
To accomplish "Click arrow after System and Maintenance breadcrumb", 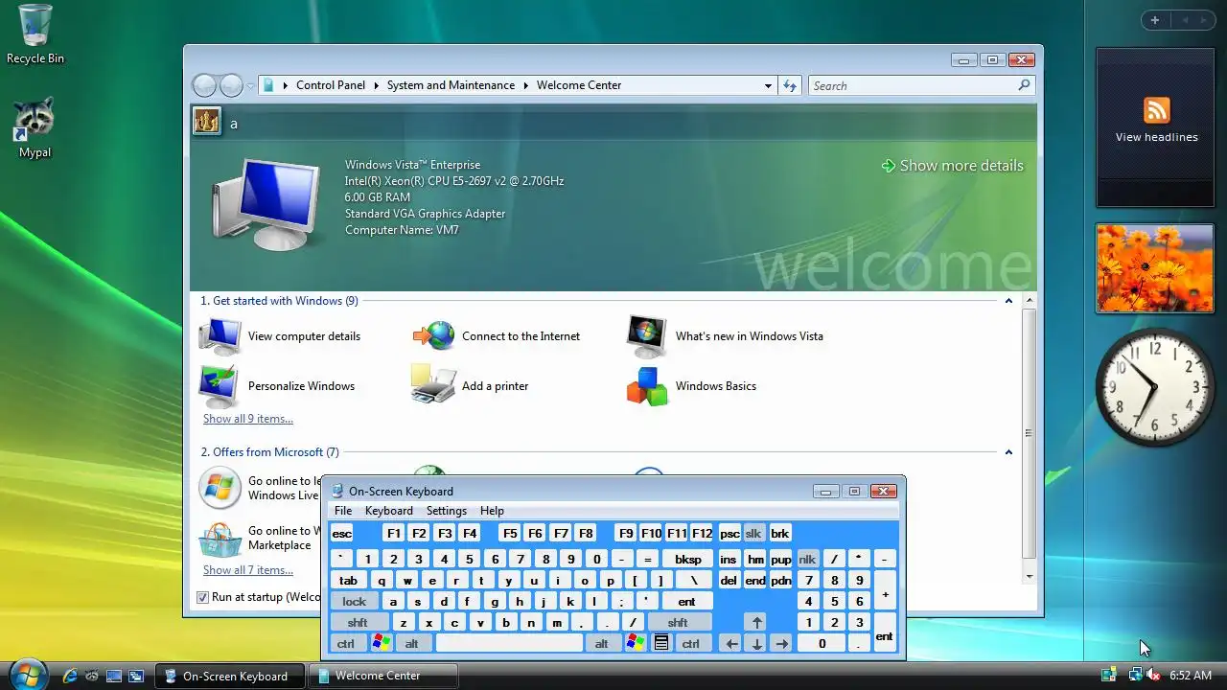I will click(x=526, y=85).
